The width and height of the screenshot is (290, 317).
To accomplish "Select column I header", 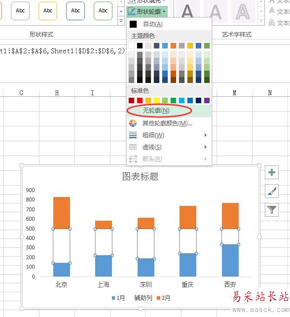I will 92,93.
